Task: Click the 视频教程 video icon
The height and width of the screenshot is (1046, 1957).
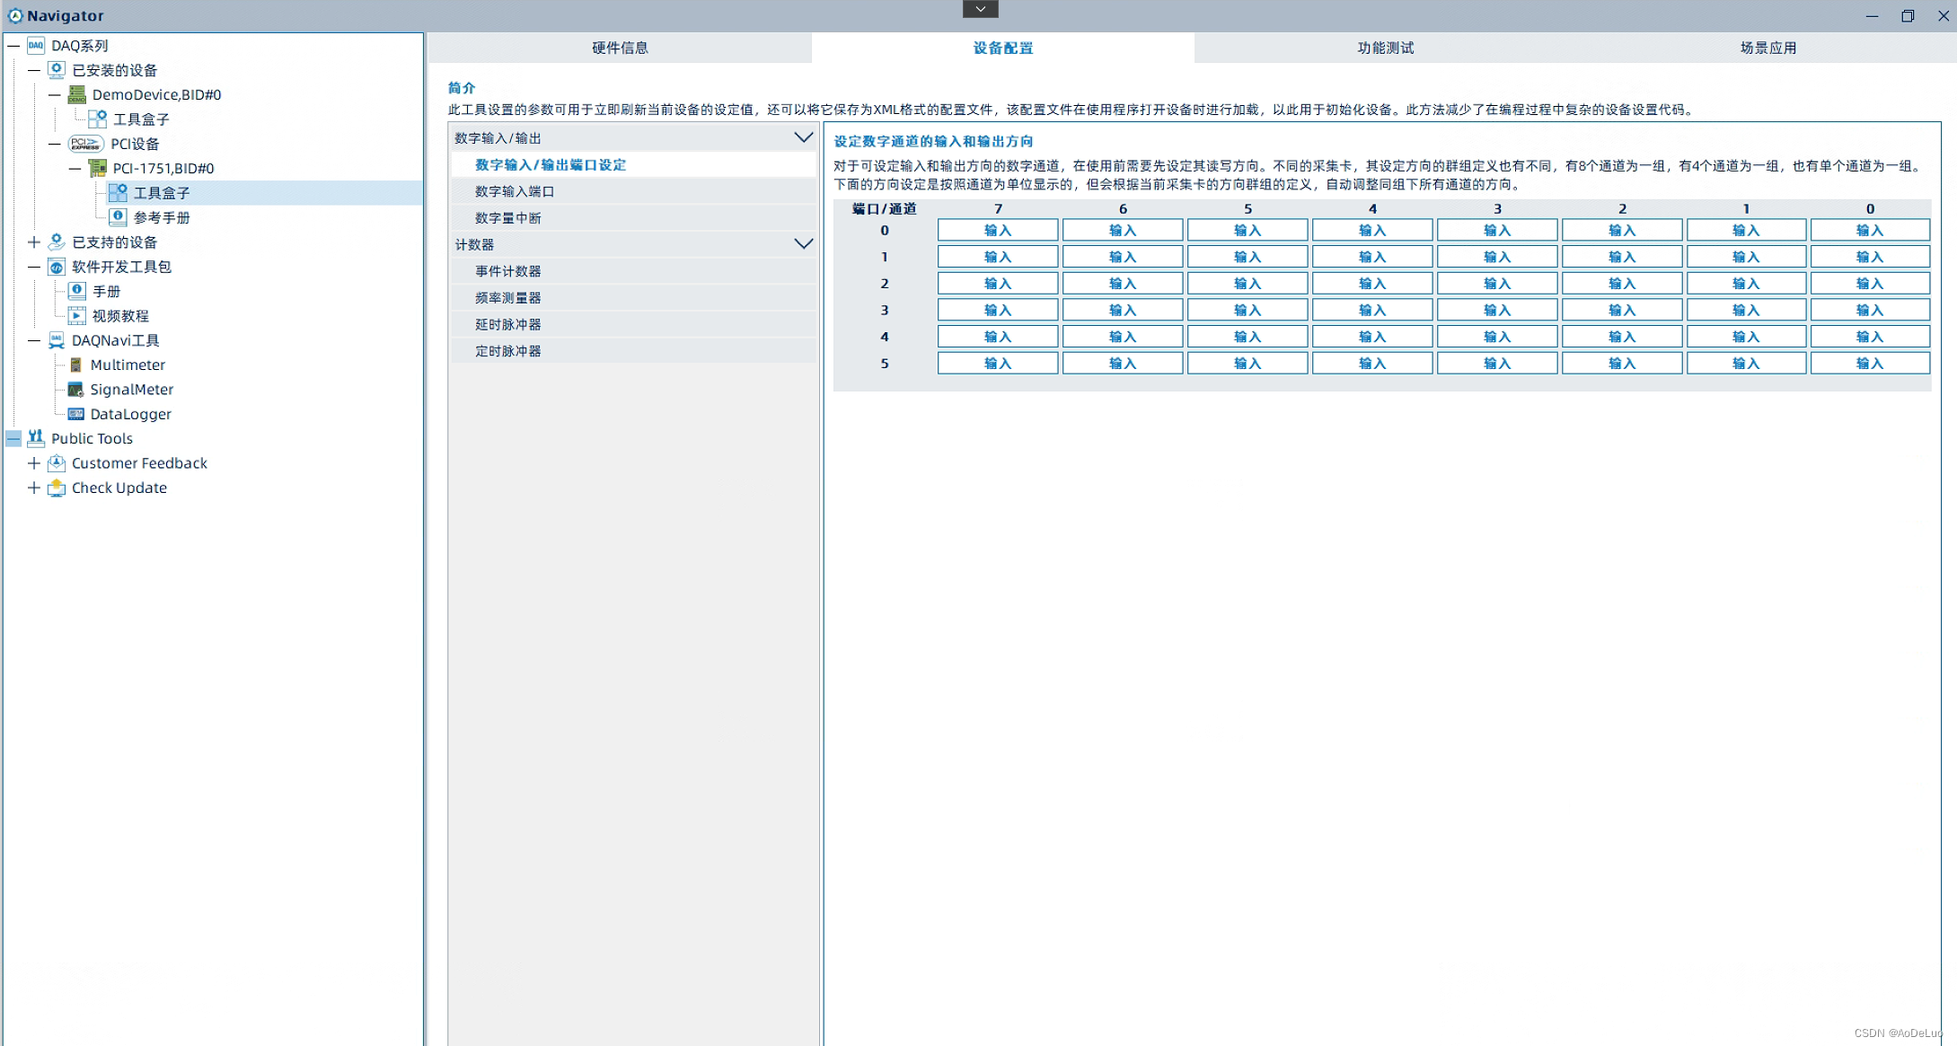Action: 77,315
